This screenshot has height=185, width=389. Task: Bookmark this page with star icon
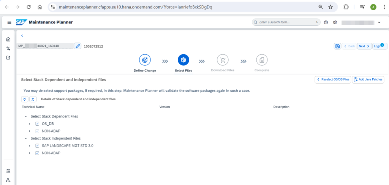330,7
